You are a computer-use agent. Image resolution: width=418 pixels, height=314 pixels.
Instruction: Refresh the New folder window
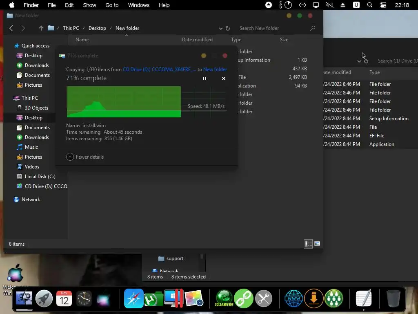click(228, 28)
